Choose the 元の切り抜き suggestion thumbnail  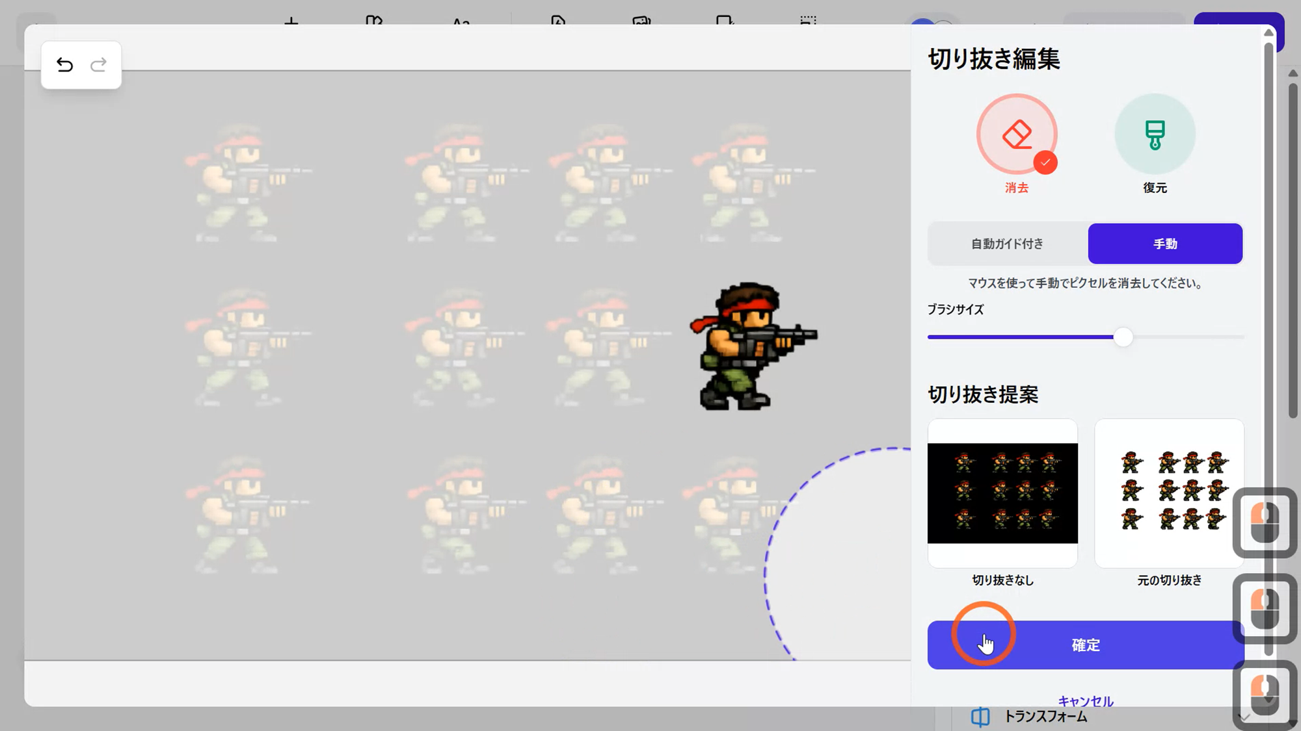coord(1169,493)
